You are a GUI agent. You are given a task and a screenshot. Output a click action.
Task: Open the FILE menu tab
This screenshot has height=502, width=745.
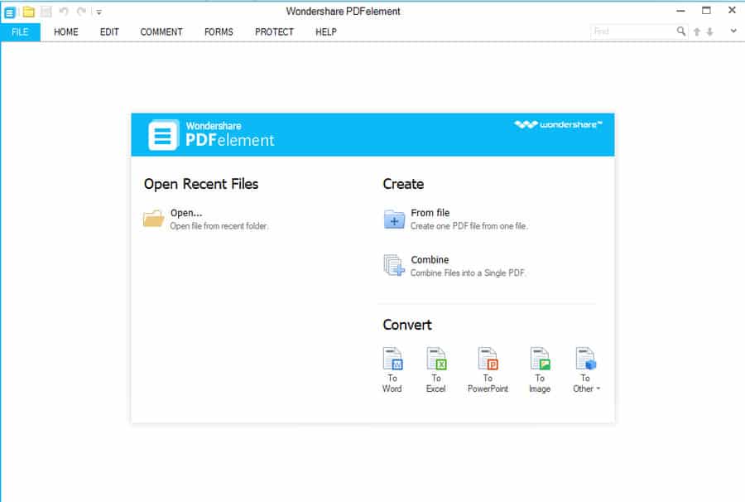point(20,31)
